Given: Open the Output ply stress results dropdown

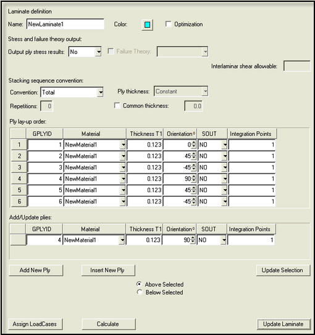Looking at the screenshot, I should tap(98, 52).
